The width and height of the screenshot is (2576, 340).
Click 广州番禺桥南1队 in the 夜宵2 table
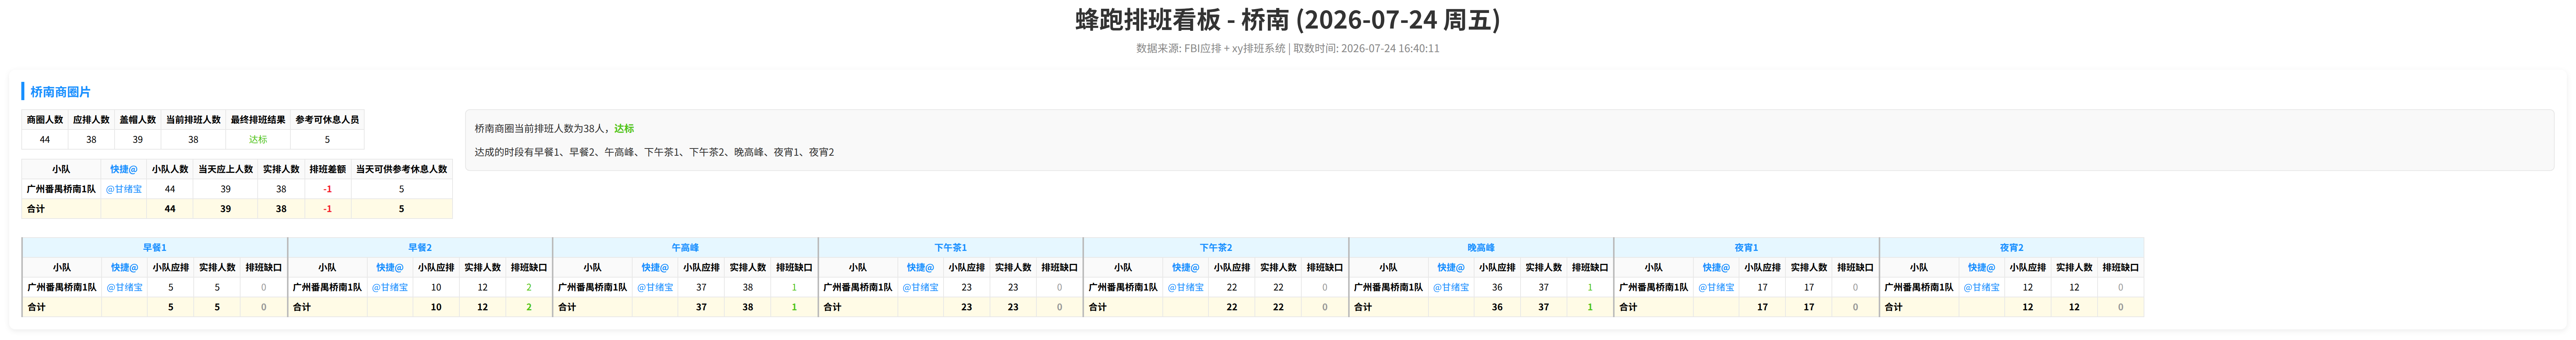[x=1919, y=287]
